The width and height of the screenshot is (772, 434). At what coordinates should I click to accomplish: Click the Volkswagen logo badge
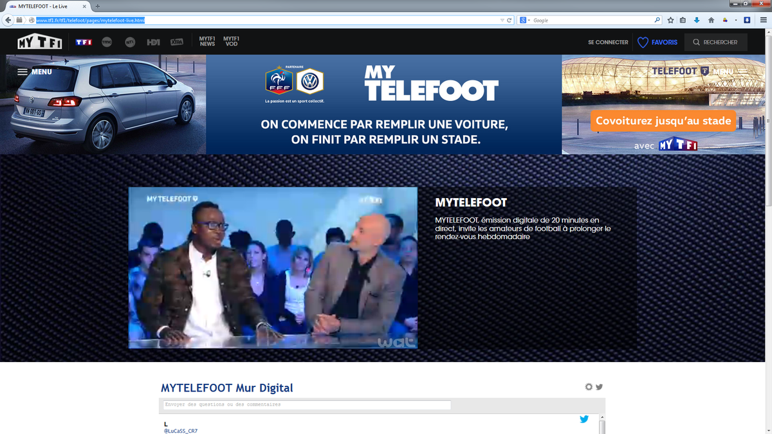310,82
